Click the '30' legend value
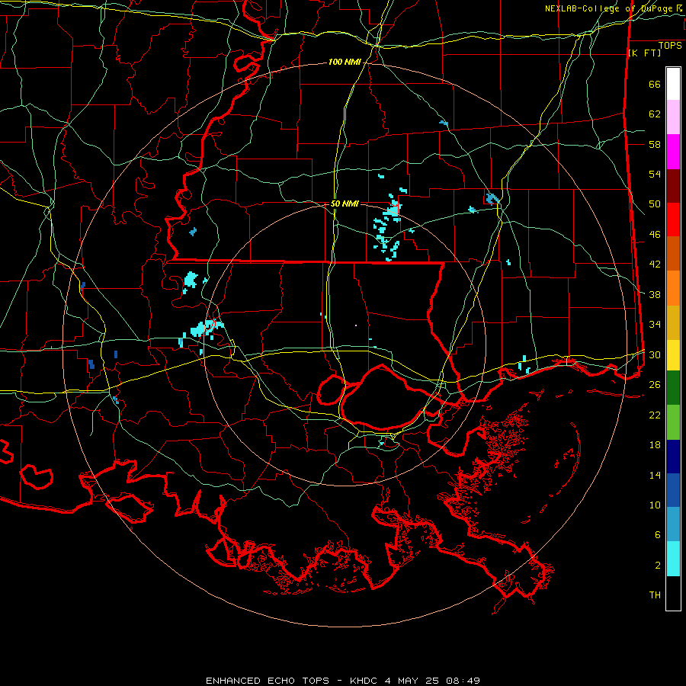Screen dimensions: 686x686 click(655, 354)
